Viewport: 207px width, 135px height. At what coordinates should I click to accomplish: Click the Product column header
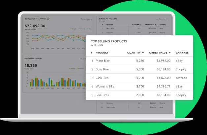point(102,53)
